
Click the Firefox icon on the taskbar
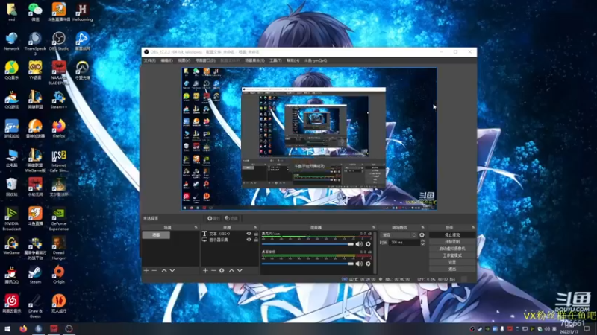[23, 328]
